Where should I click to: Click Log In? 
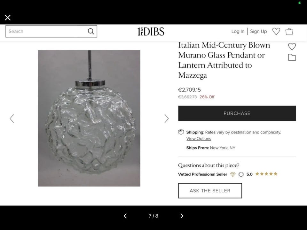[238, 31]
